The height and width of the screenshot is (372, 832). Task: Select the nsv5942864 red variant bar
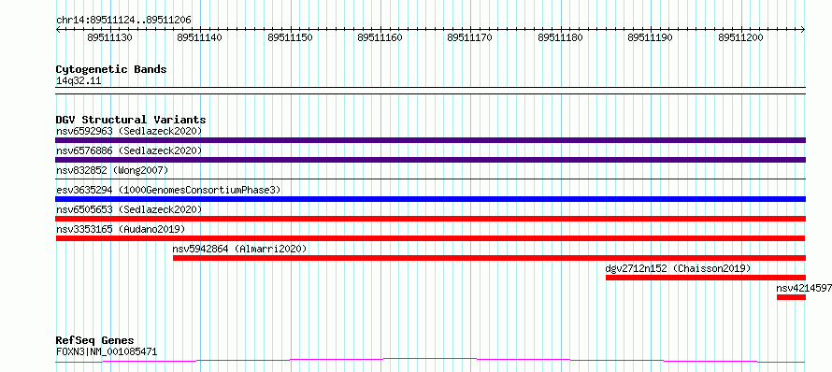(489, 258)
